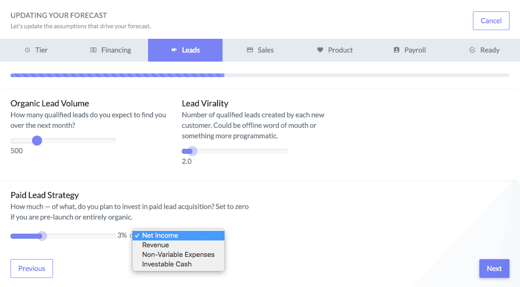
Task: Click the dollar bill icon beside Financing
Action: (93, 50)
